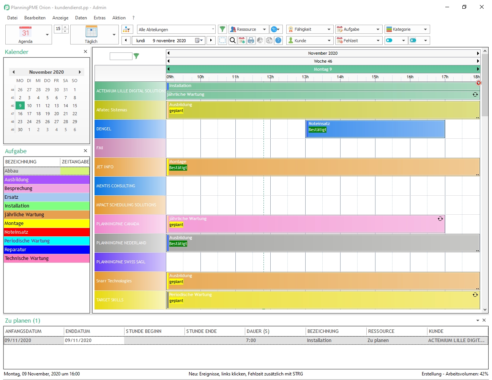Open the Anzeige menu

[x=60, y=18]
